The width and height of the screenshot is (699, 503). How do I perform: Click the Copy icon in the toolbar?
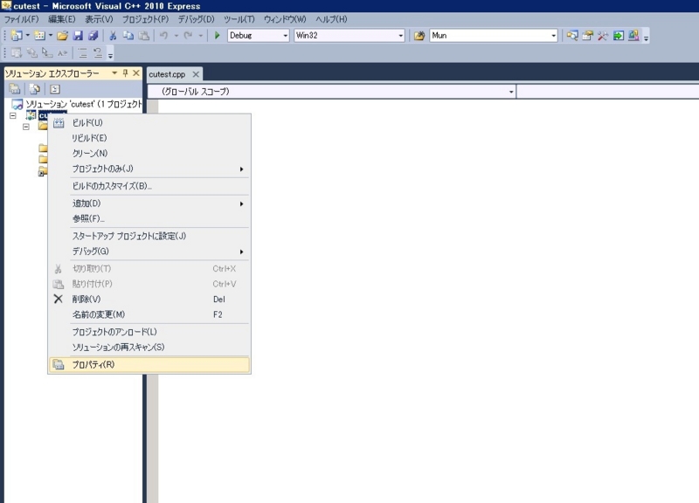pos(128,36)
